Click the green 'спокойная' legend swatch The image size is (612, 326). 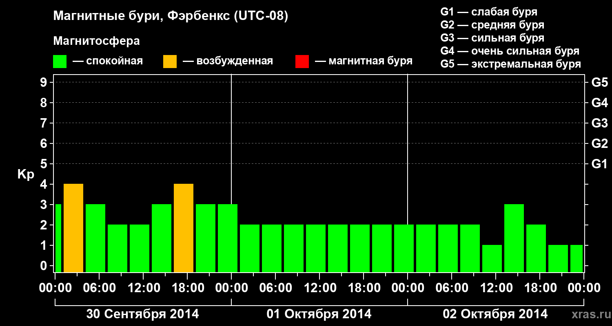point(60,62)
